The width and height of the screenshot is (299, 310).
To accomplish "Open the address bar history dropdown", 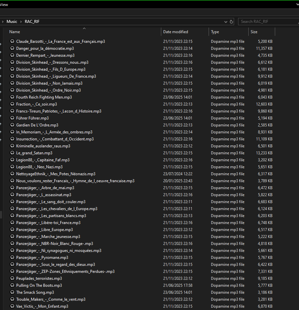I will 225,22.
